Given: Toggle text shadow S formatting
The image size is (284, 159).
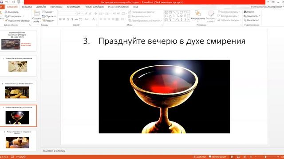Looking at the screenshot, I should pyautogui.click(x=72, y=19).
